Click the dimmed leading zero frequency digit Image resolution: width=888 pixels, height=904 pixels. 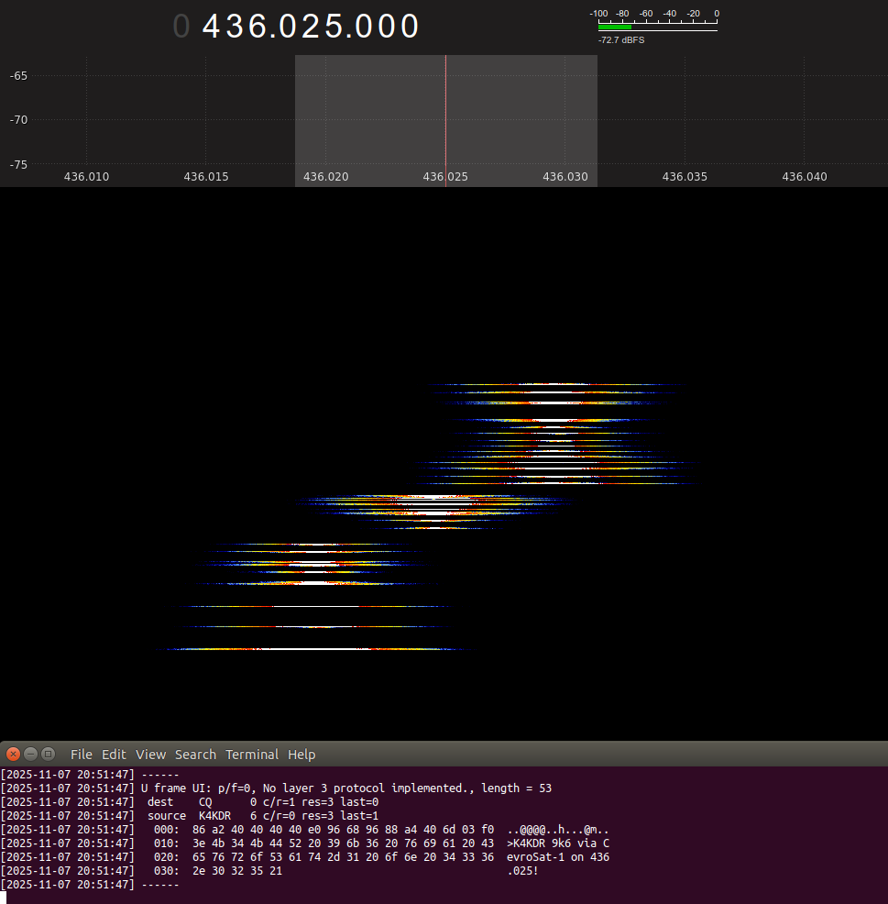181,27
